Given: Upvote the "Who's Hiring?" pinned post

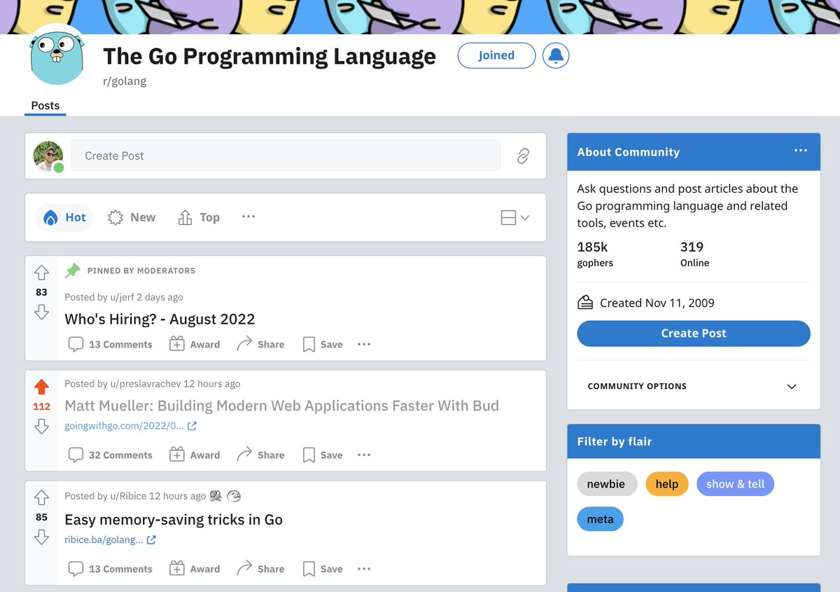Looking at the screenshot, I should pyautogui.click(x=41, y=273).
